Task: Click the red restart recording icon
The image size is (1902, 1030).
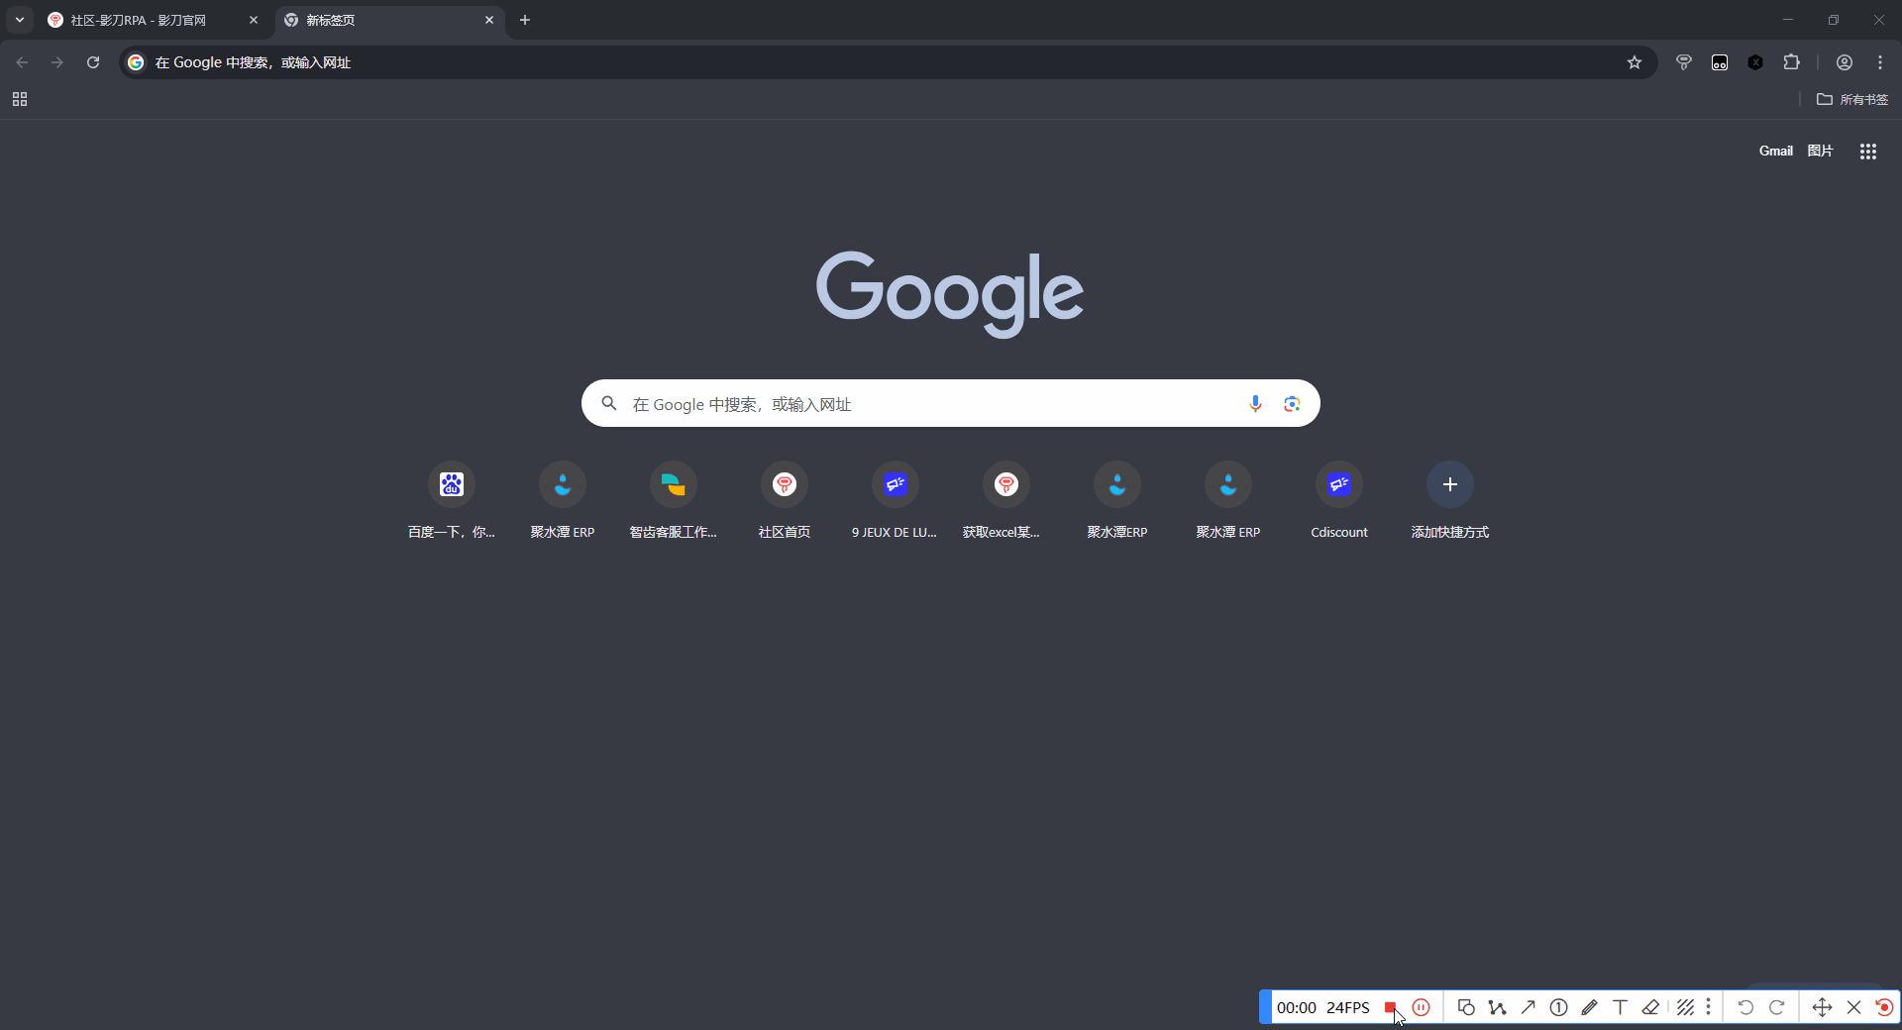Action: 1884,1007
